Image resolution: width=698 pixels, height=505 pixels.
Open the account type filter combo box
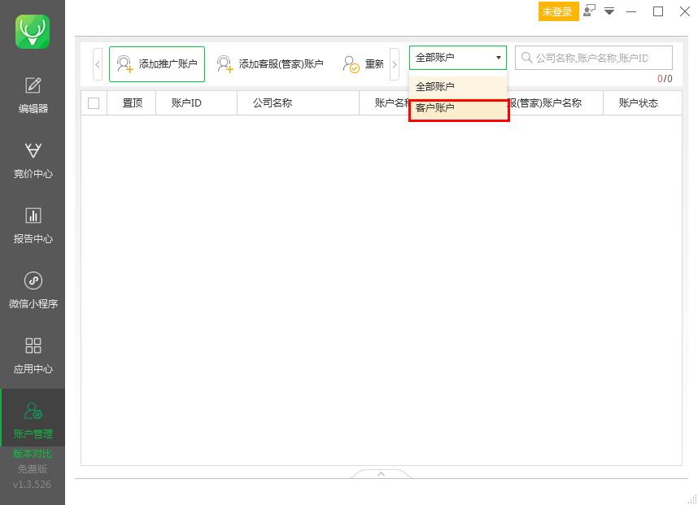pos(457,57)
